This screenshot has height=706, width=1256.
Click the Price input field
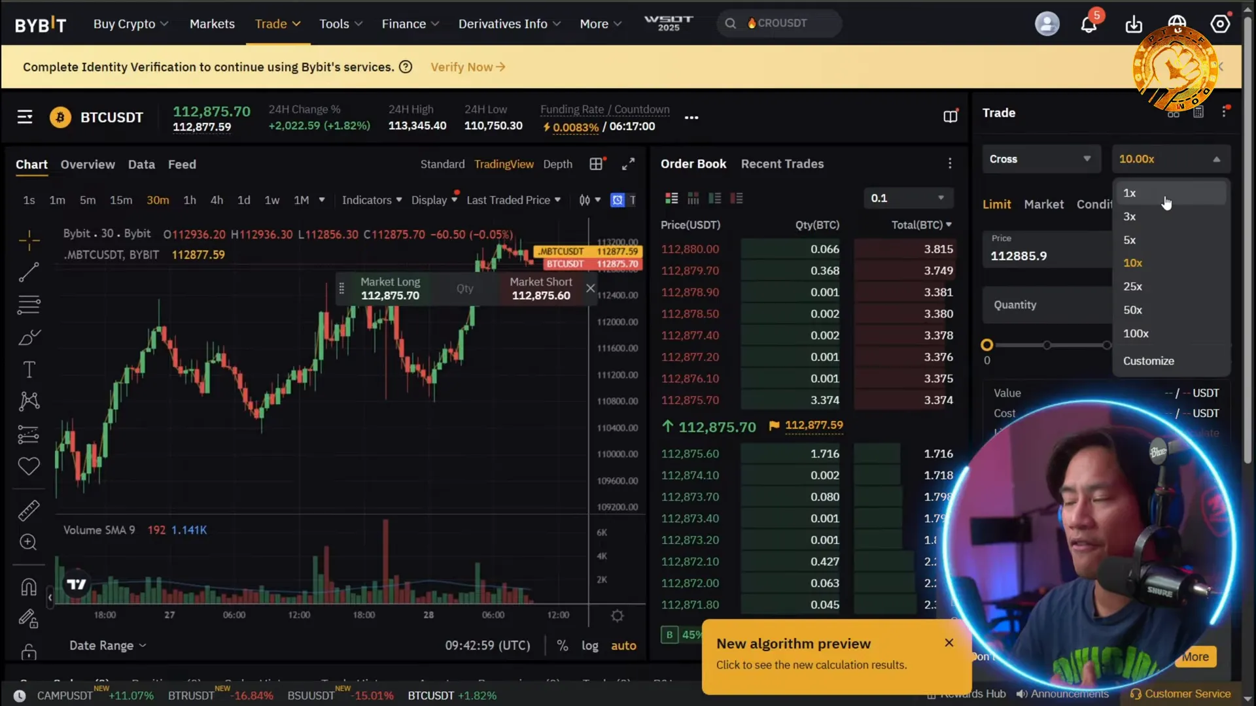1047,249
